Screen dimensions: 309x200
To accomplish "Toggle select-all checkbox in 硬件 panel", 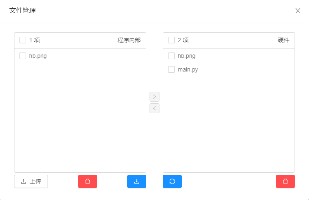I will coord(171,40).
